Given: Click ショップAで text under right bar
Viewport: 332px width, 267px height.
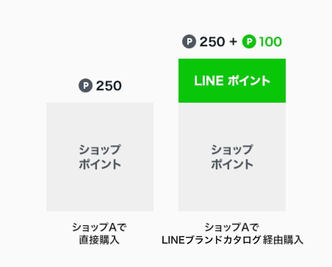Looking at the screenshot, I should coord(232,227).
